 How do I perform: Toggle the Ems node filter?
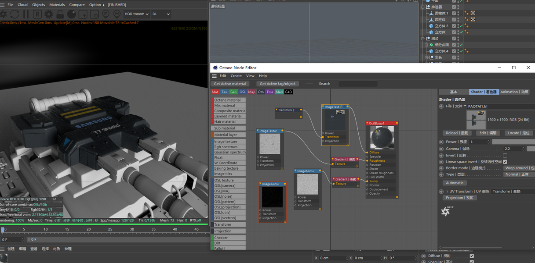click(x=270, y=92)
